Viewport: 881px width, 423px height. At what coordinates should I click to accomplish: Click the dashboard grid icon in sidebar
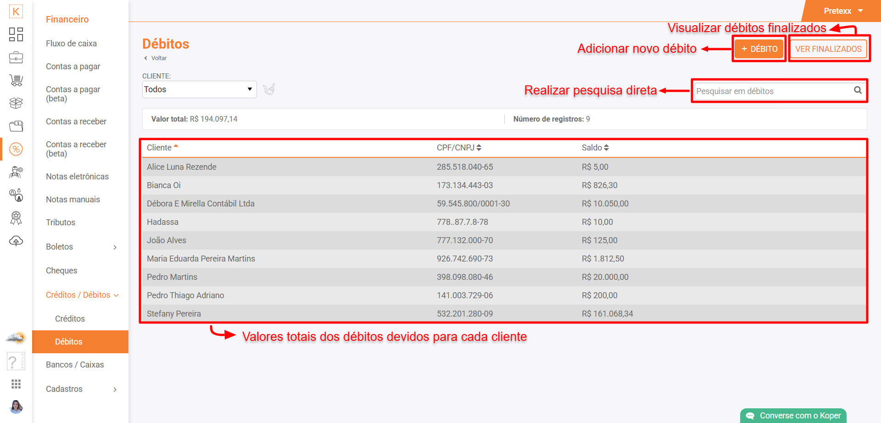point(16,34)
